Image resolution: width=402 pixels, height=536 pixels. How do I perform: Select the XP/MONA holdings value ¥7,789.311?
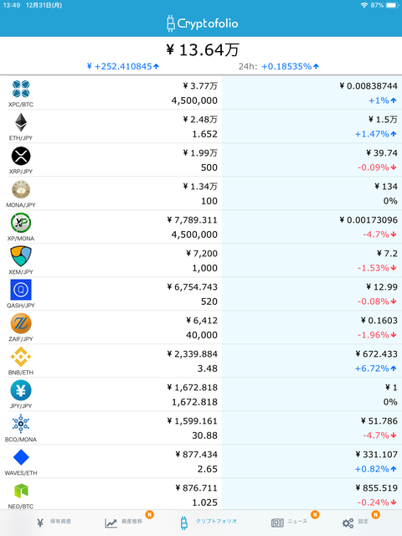point(192,219)
